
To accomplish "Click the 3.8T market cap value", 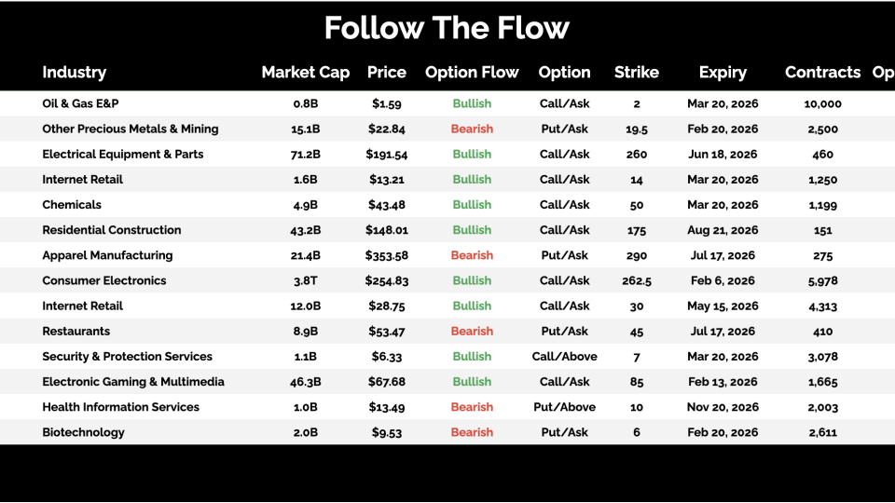I will [x=306, y=280].
